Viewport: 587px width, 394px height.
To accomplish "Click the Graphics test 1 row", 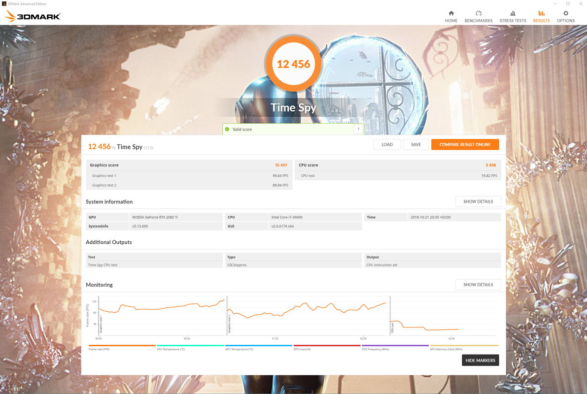I will tap(189, 175).
